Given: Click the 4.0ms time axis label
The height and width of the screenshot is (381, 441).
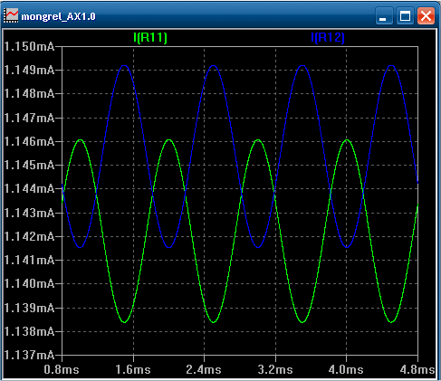Looking at the screenshot, I should [x=346, y=369].
